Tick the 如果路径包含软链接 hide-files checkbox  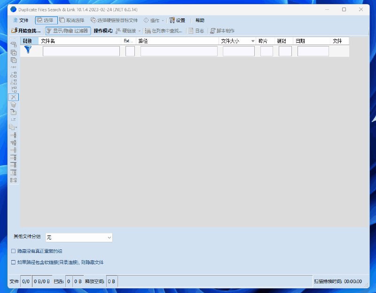(x=13, y=262)
